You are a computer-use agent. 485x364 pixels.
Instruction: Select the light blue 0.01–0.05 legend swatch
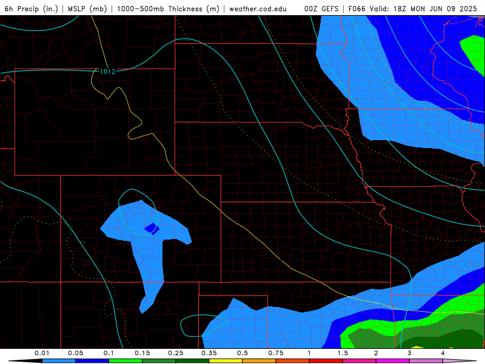point(59,361)
